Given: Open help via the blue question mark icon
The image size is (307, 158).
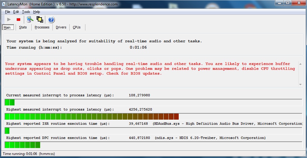Looking at the screenshot, I should coord(51,20).
